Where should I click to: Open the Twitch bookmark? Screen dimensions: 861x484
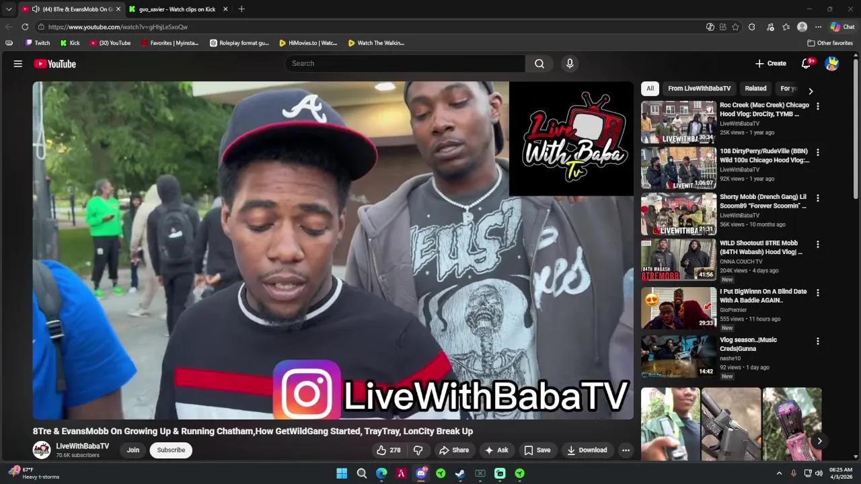click(38, 43)
